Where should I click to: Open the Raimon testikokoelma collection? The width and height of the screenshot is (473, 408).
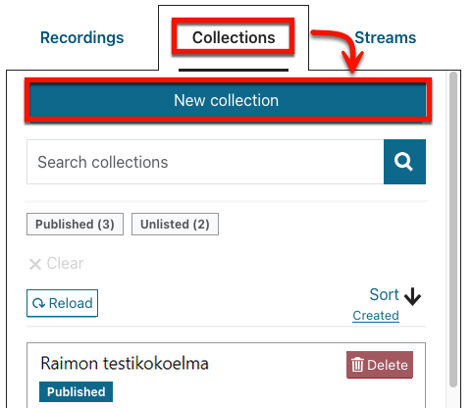point(125,364)
